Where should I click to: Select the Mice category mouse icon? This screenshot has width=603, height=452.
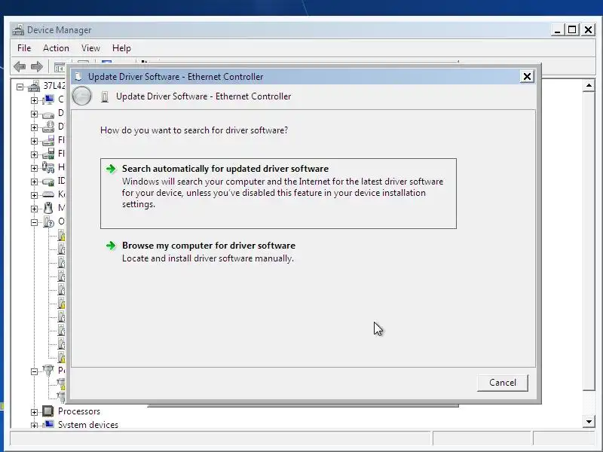point(48,208)
